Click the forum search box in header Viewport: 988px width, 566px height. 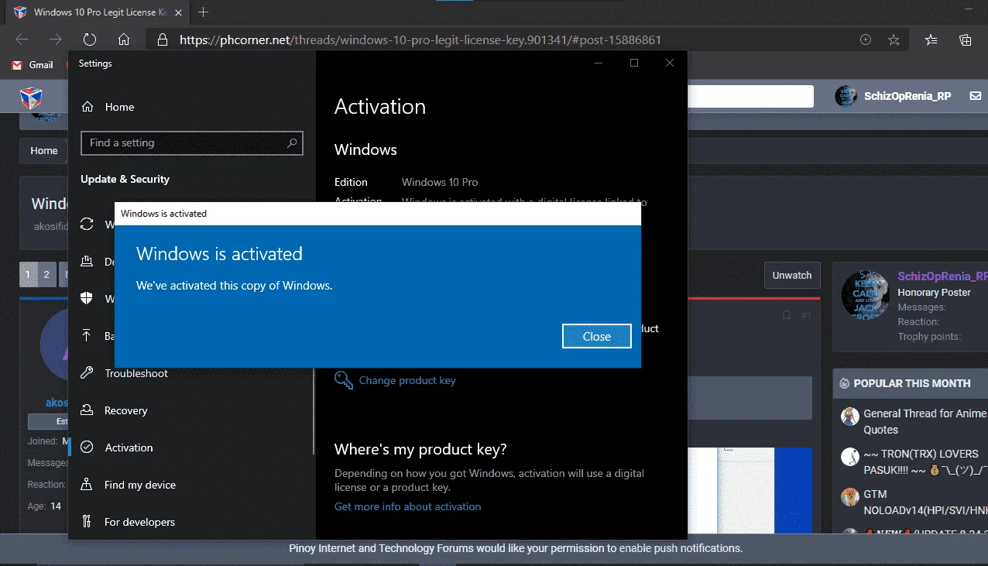(x=750, y=96)
